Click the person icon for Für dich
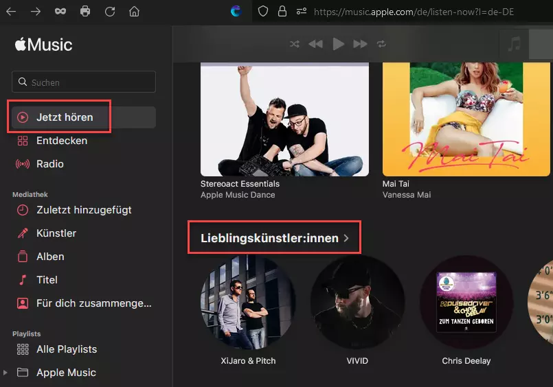The height and width of the screenshot is (387, 553). coord(23,303)
